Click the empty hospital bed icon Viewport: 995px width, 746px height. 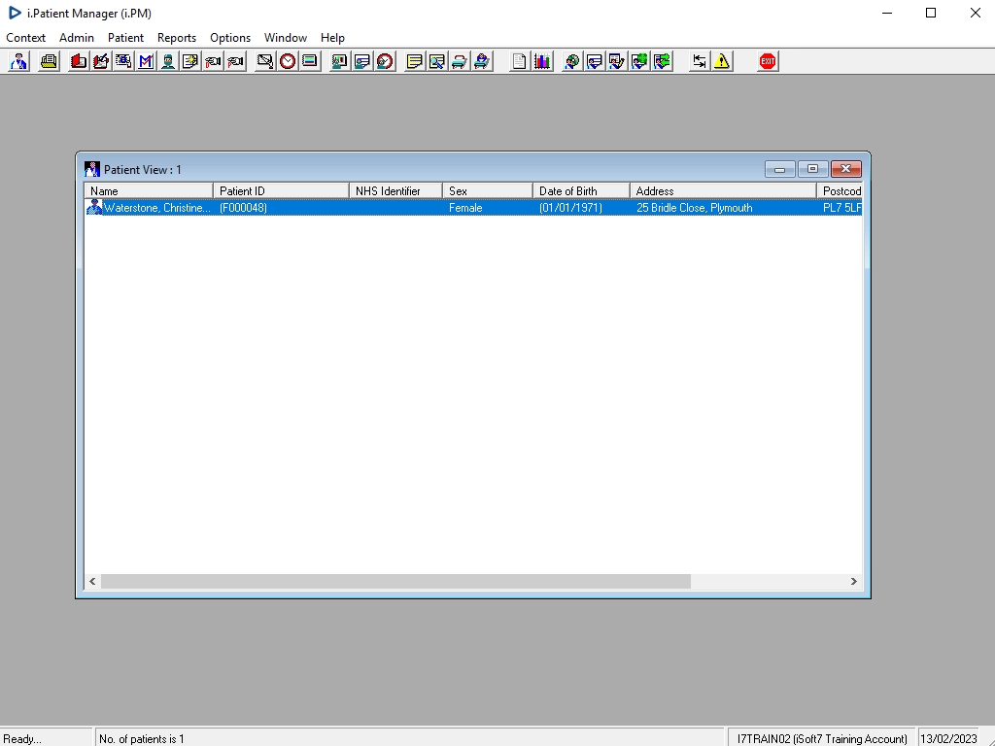(460, 61)
